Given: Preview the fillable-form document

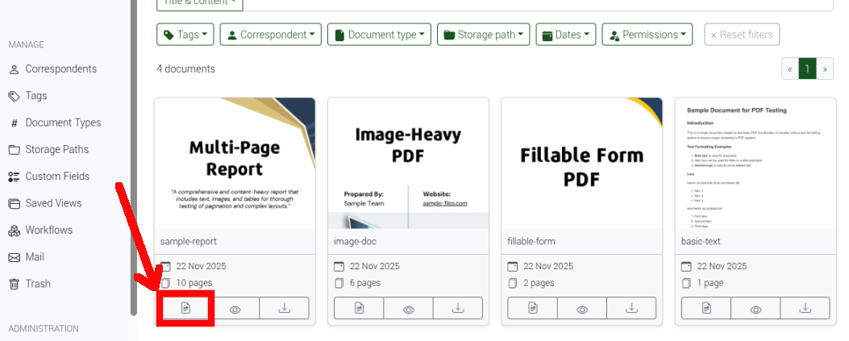Looking at the screenshot, I should [582, 308].
